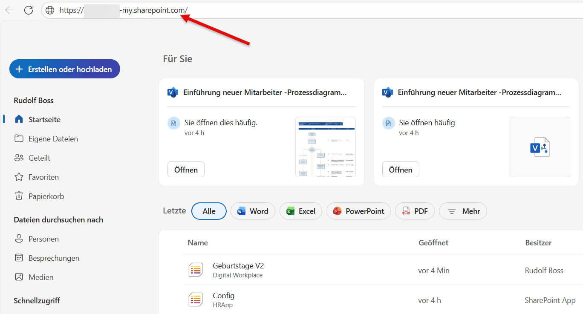Filter recent files by Word
Image resolution: width=583 pixels, height=314 pixels.
tap(253, 211)
